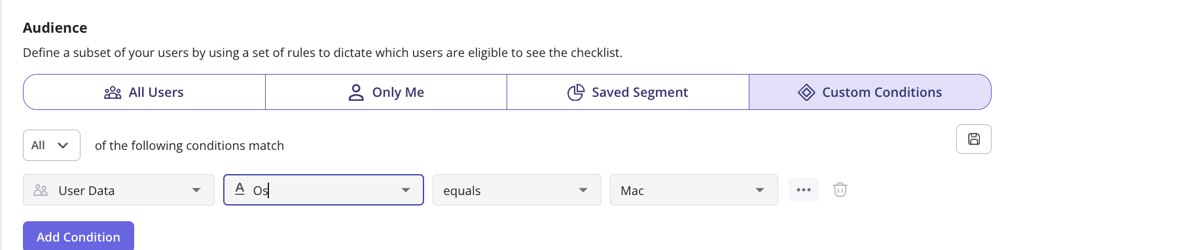Expand the User Data dropdown

tap(118, 190)
